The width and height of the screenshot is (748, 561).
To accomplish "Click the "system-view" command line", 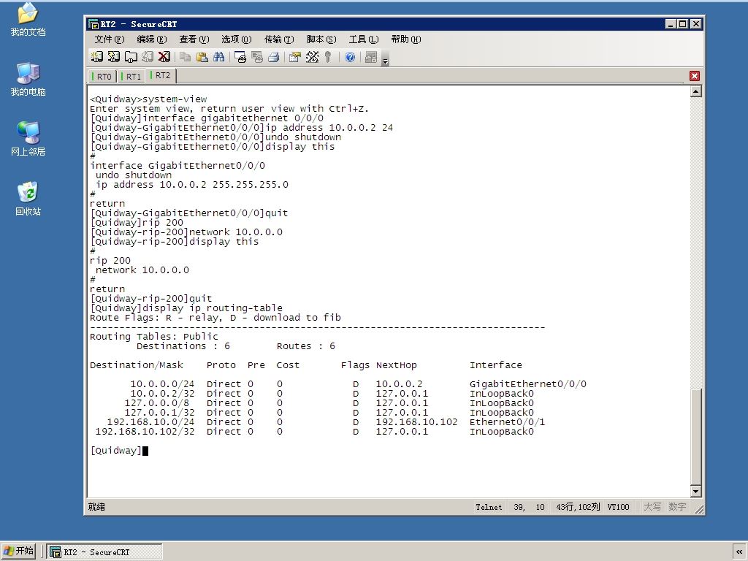I will point(148,99).
